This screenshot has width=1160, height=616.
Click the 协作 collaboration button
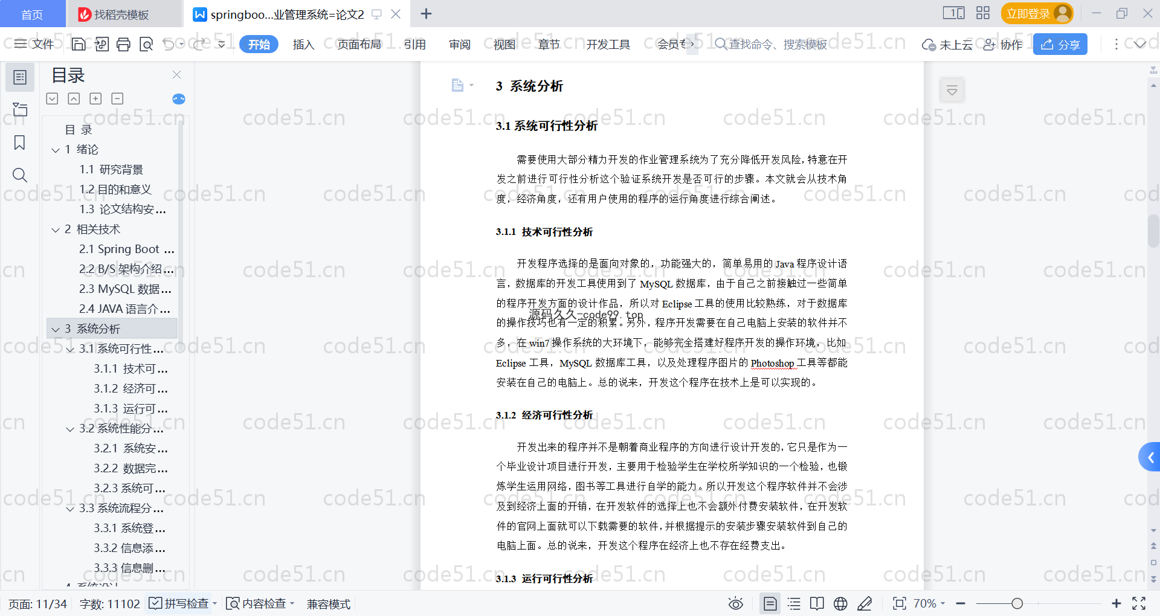pos(1003,44)
